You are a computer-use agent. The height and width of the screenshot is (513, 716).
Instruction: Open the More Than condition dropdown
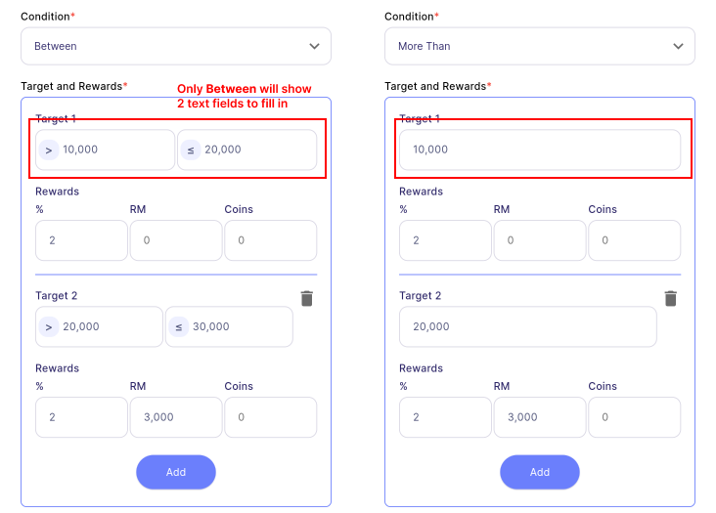pos(540,46)
